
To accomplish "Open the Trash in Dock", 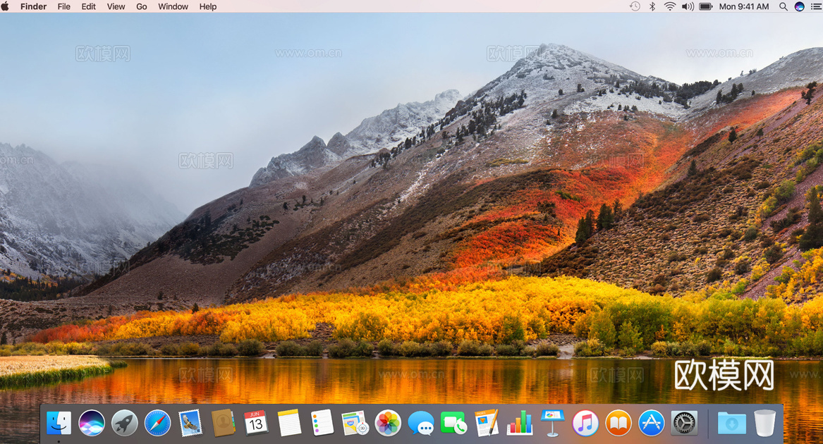I will [764, 423].
